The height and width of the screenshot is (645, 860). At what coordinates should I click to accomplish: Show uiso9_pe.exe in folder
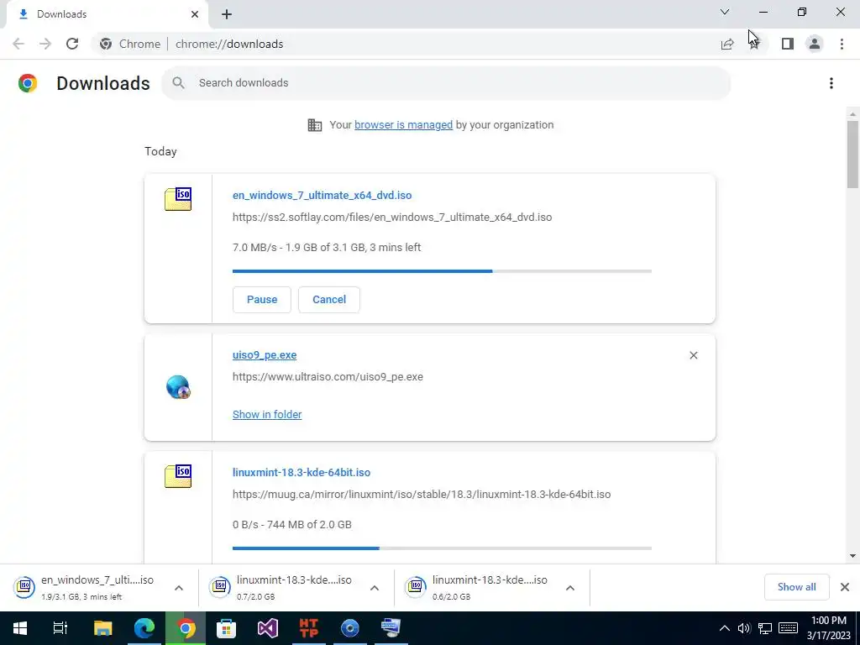(267, 415)
